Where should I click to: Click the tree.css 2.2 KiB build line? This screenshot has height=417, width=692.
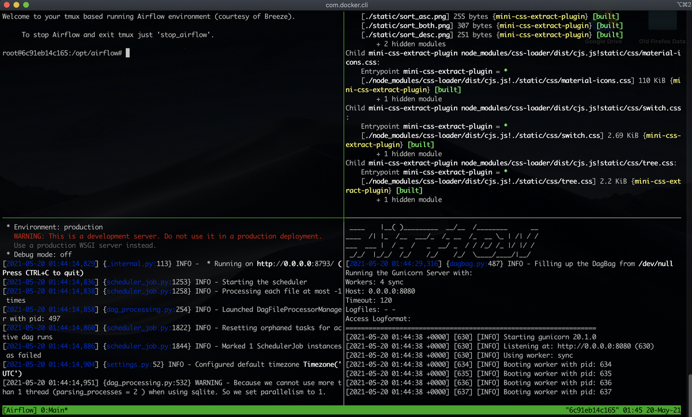(513, 186)
